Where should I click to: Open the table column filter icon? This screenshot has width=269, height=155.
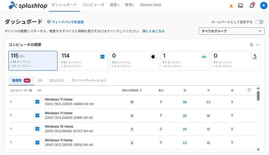pos(249,90)
